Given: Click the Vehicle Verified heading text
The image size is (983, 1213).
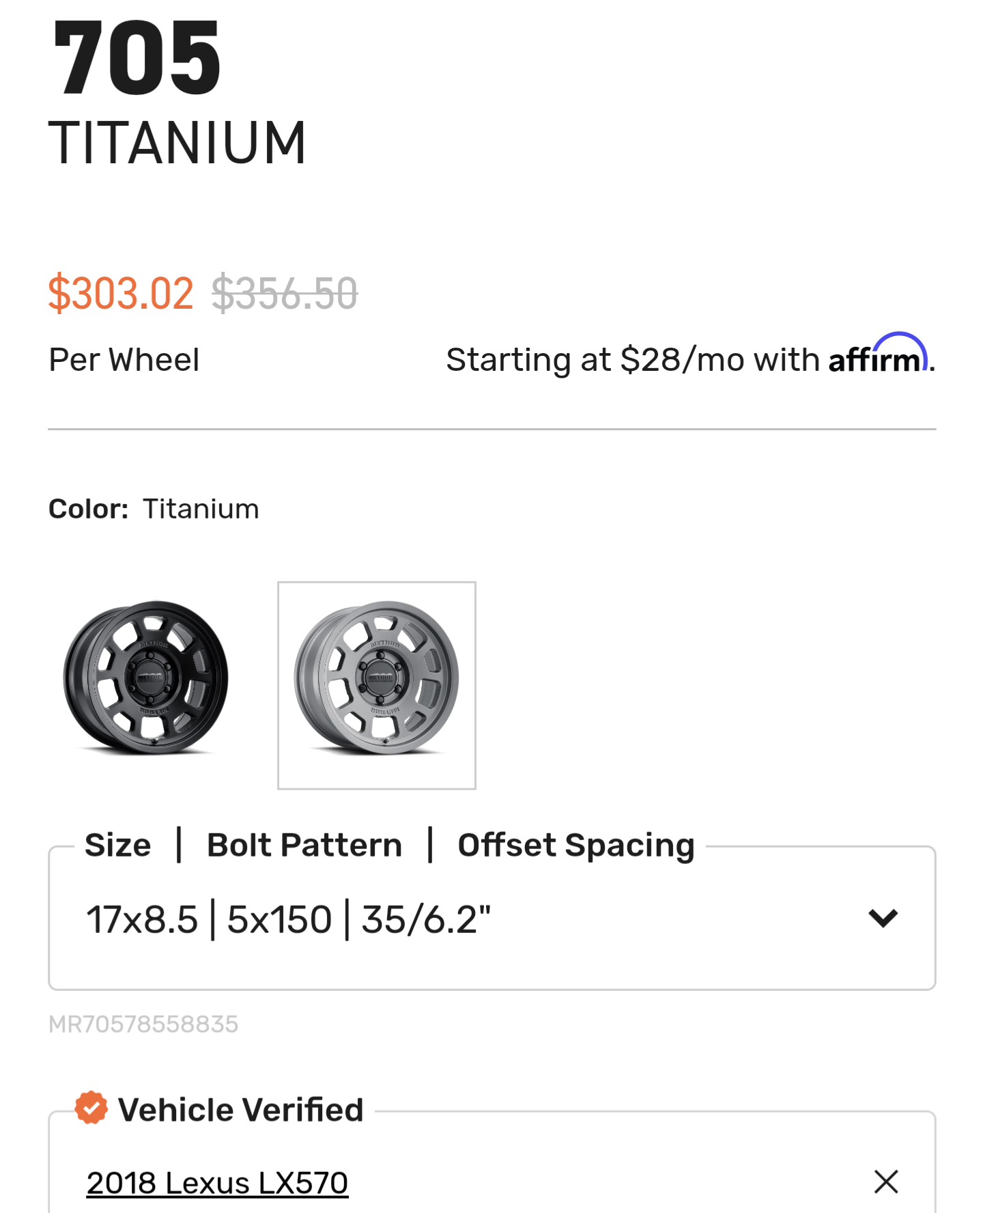Looking at the screenshot, I should pyautogui.click(x=240, y=1109).
